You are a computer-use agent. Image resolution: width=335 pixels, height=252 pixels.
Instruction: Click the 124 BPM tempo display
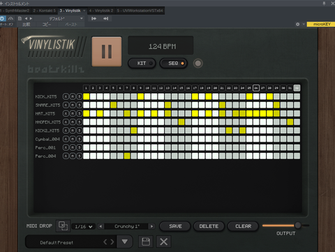pyautogui.click(x=161, y=45)
